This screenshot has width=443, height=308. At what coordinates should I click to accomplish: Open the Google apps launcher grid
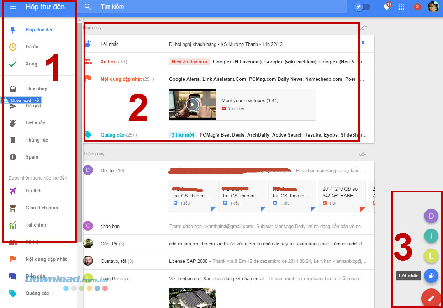[x=401, y=7]
